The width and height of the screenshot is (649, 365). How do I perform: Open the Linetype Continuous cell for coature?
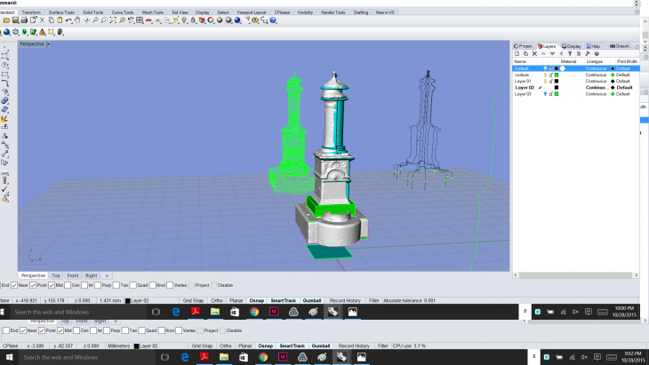(596, 75)
